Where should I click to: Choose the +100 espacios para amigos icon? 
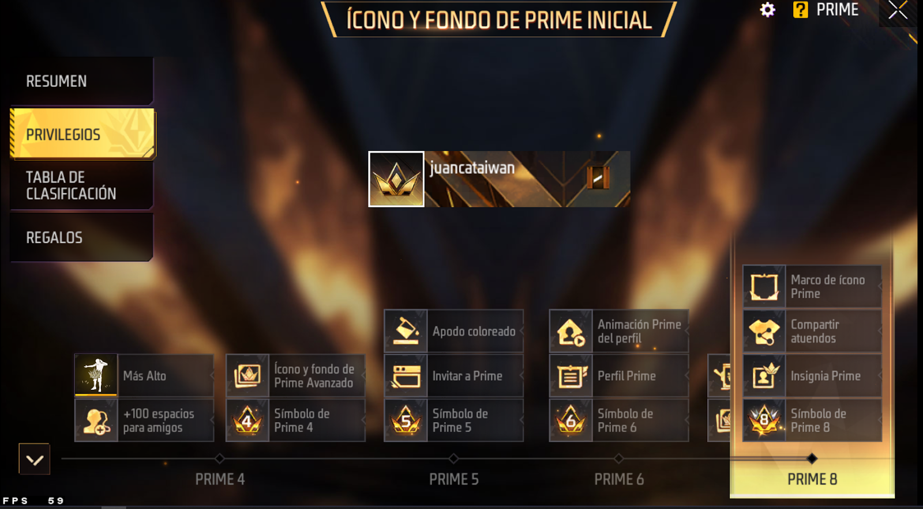96,420
